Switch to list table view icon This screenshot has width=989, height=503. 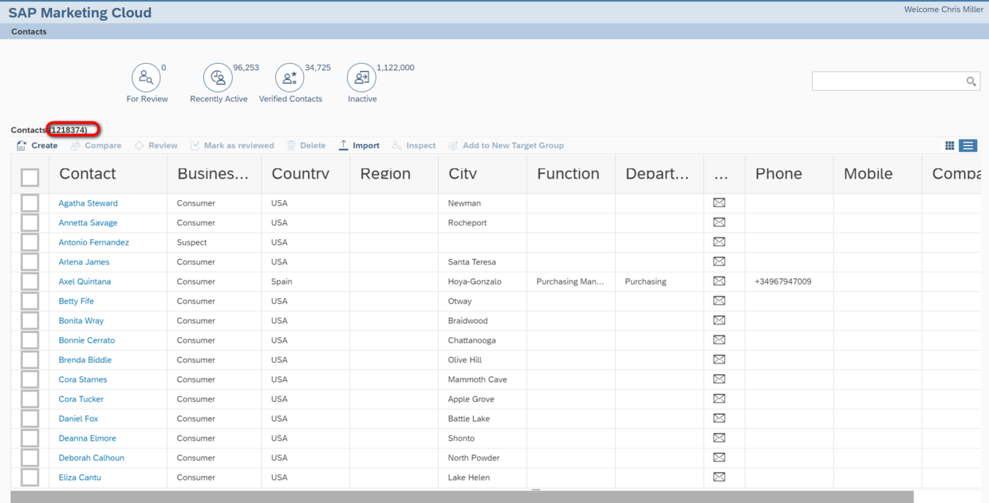point(968,146)
